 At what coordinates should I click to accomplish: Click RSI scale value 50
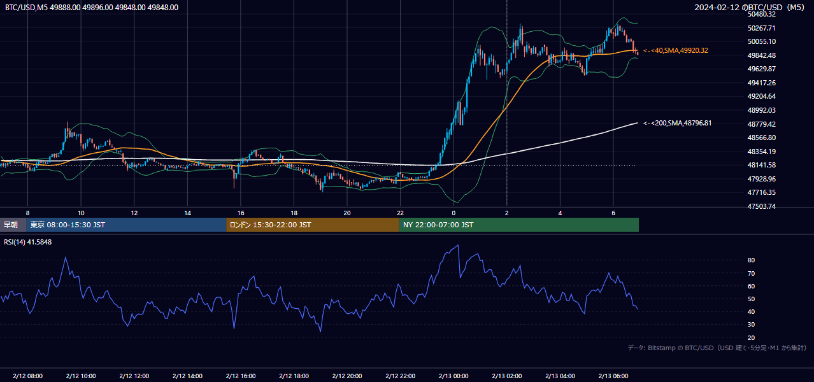pos(752,299)
